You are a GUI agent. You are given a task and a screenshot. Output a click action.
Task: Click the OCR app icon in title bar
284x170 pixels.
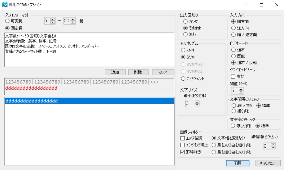click(5, 5)
